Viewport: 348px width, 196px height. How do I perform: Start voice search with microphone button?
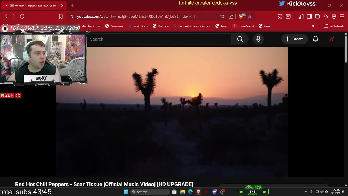click(258, 39)
